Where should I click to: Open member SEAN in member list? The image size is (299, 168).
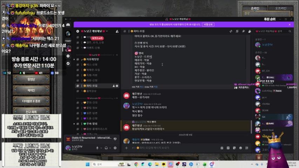(274, 111)
